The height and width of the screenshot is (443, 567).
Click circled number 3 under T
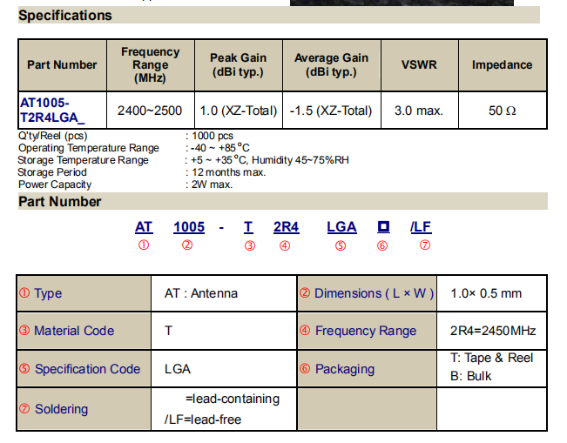pos(250,245)
